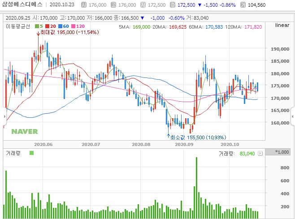
Task: Click the high price icon in header
Action: pos(113,5)
